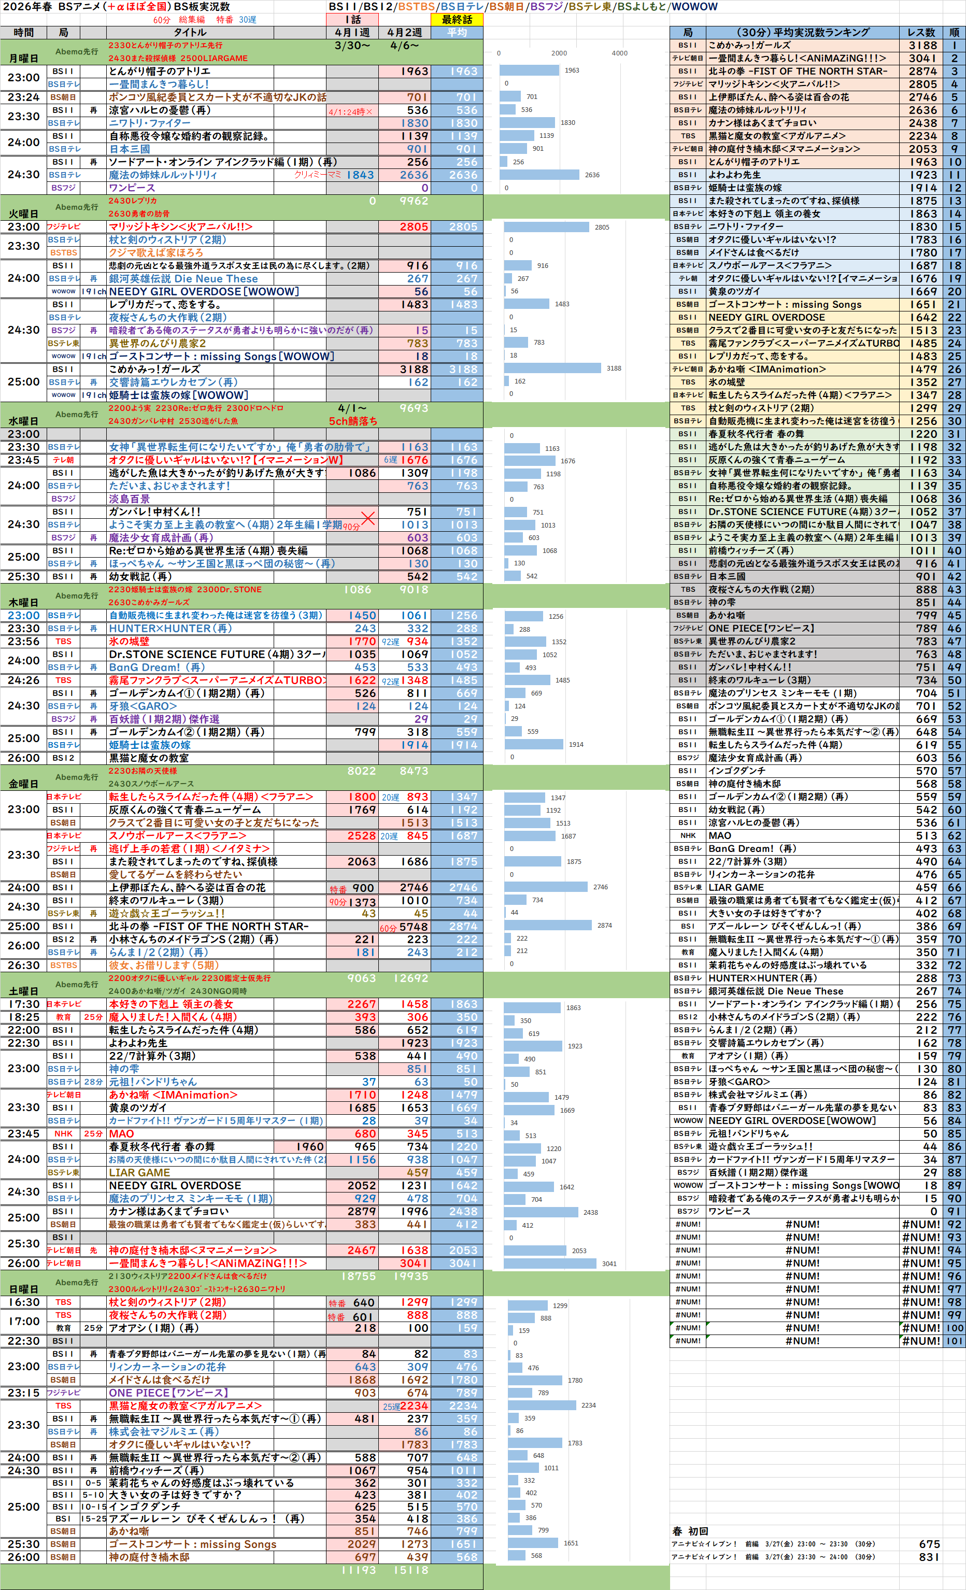
Task: Click the red X mark on Wednesday 24:30
Action: (x=368, y=518)
